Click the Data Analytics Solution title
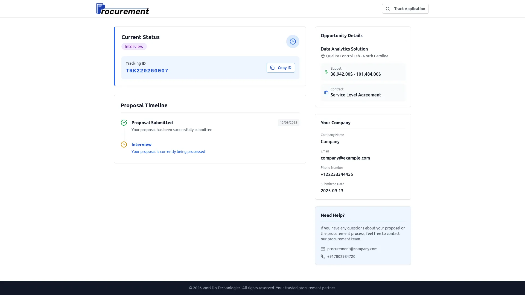The height and width of the screenshot is (295, 525). [x=344, y=49]
